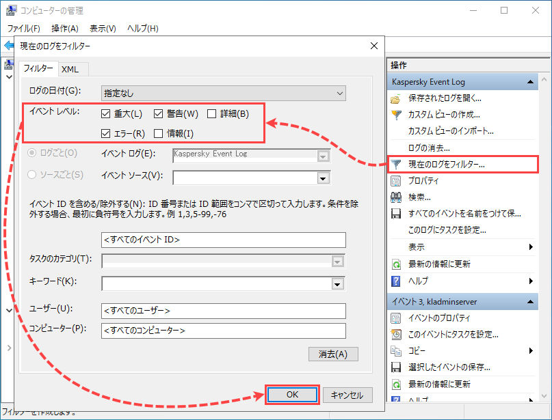Viewport: 552px width, 420px height.
Task: Click the コンピューター(P) input field
Action: click(224, 331)
